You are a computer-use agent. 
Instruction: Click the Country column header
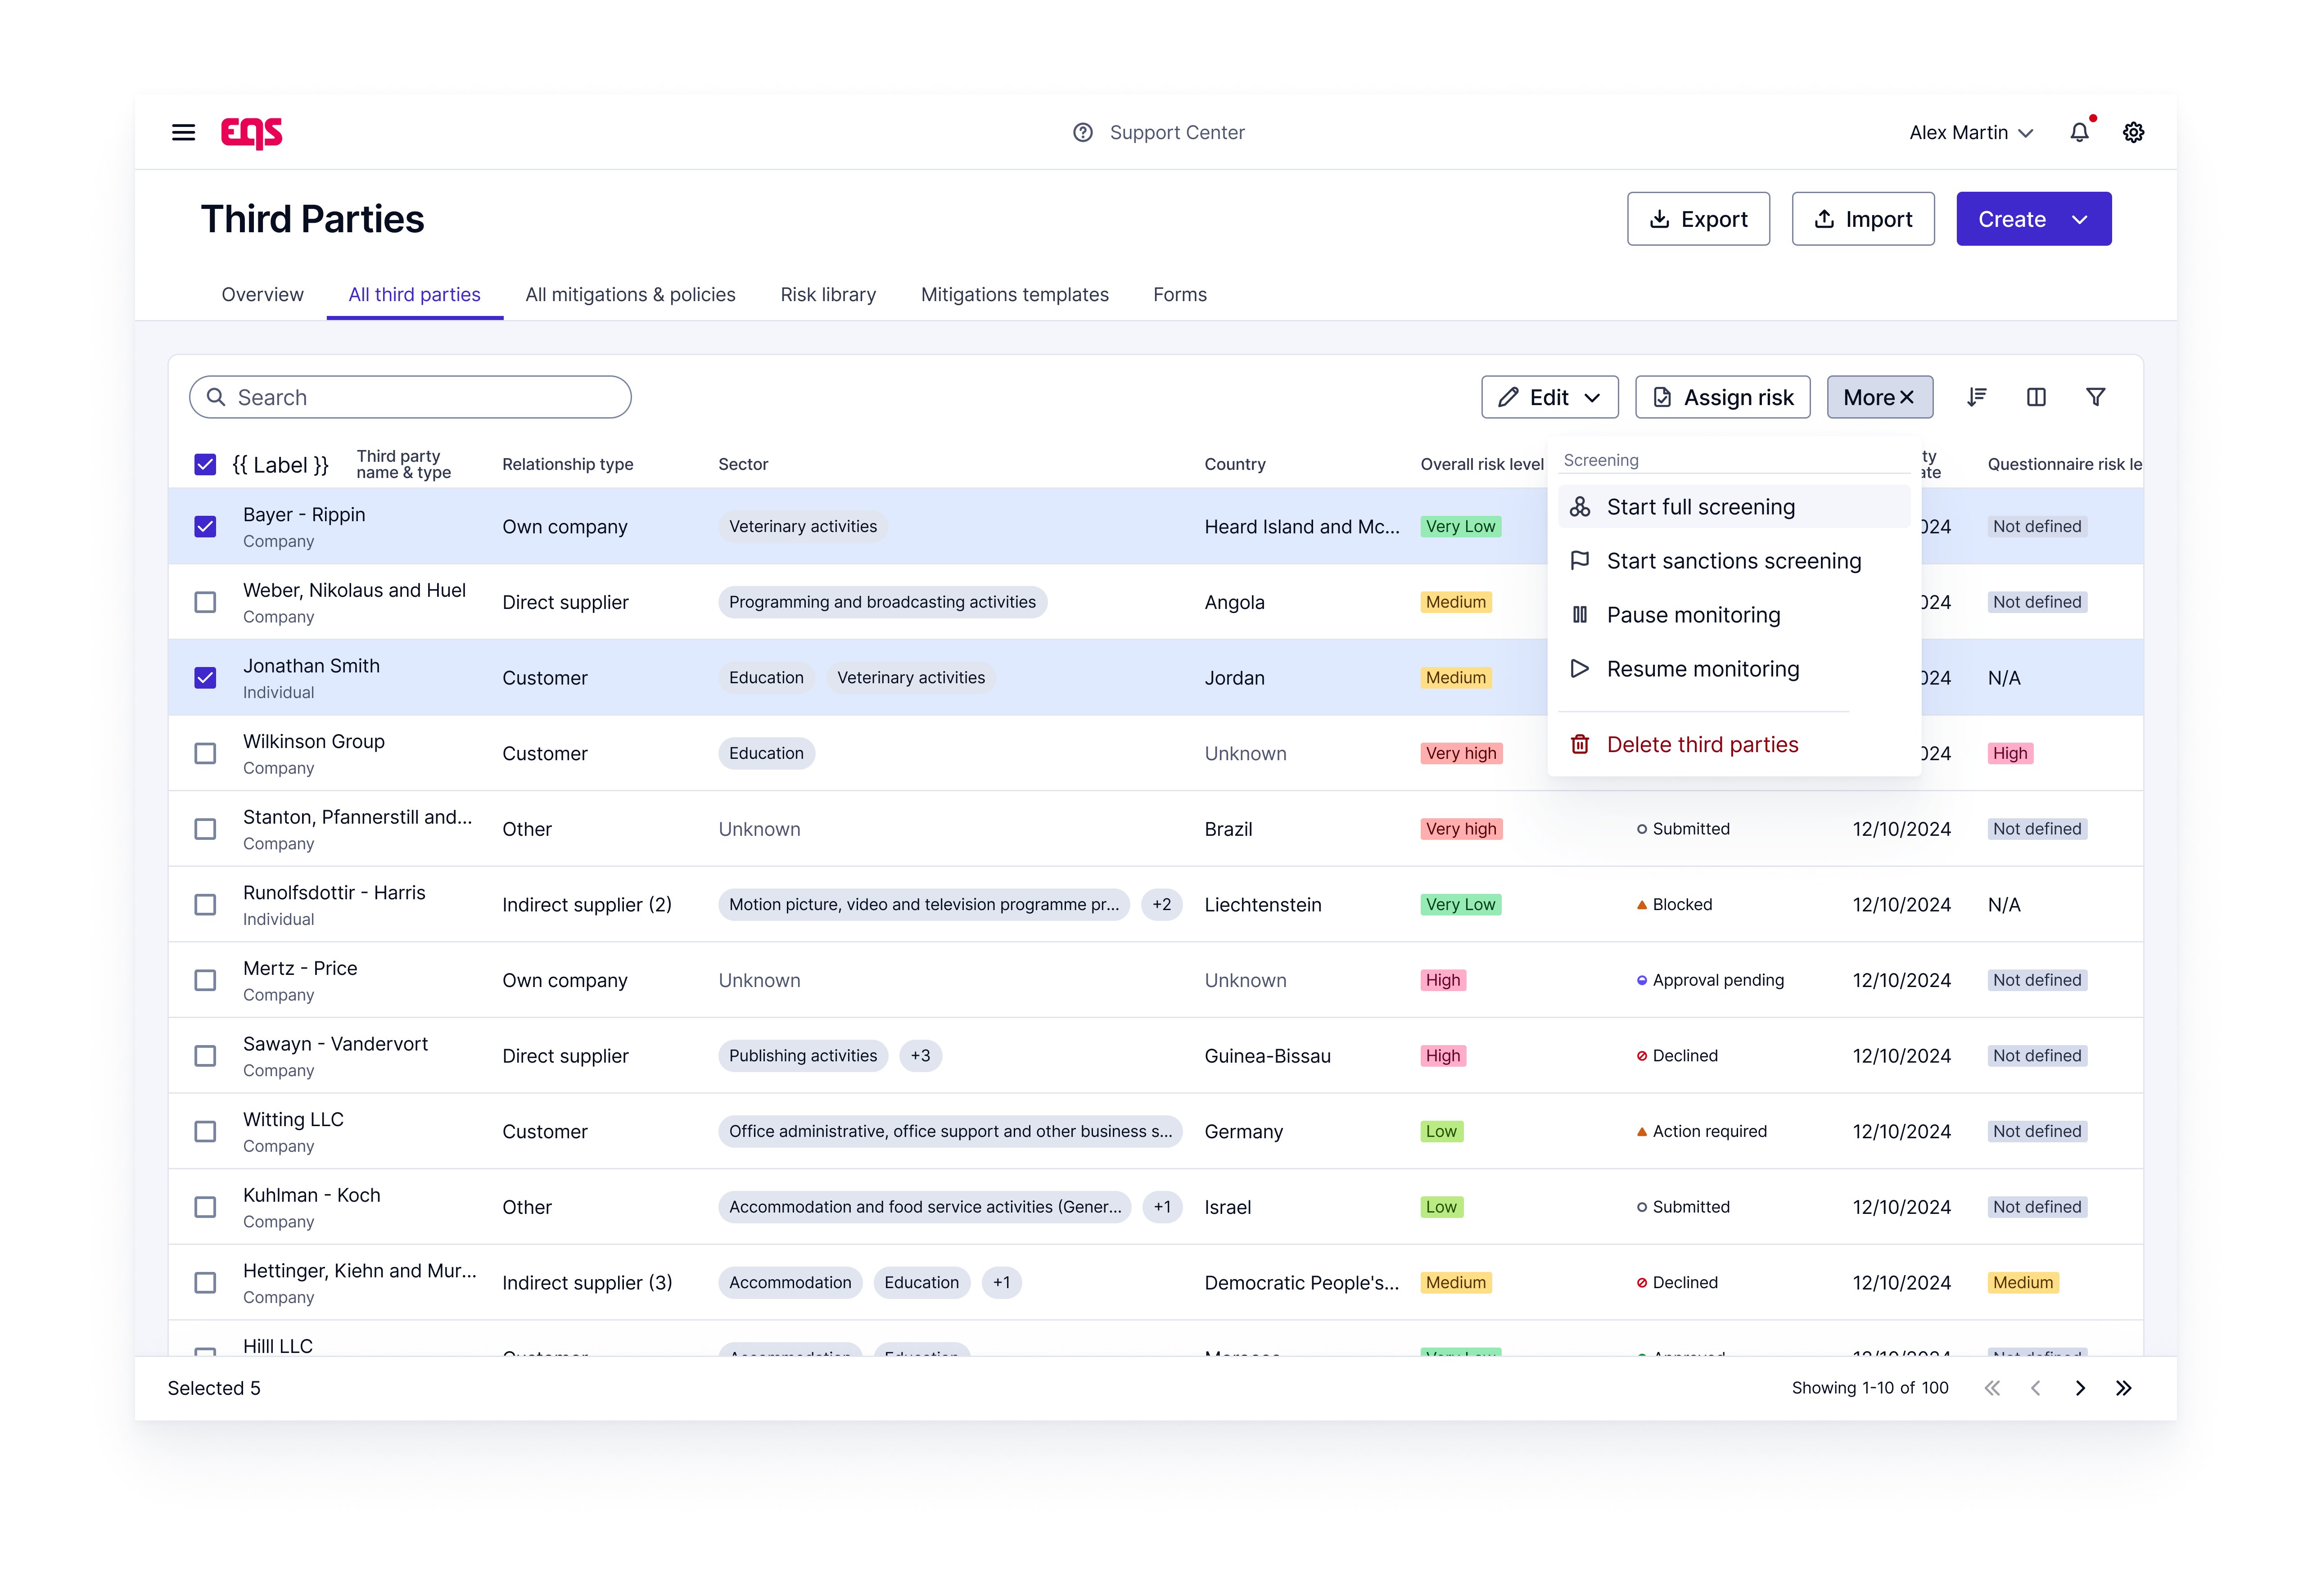pyautogui.click(x=1234, y=464)
